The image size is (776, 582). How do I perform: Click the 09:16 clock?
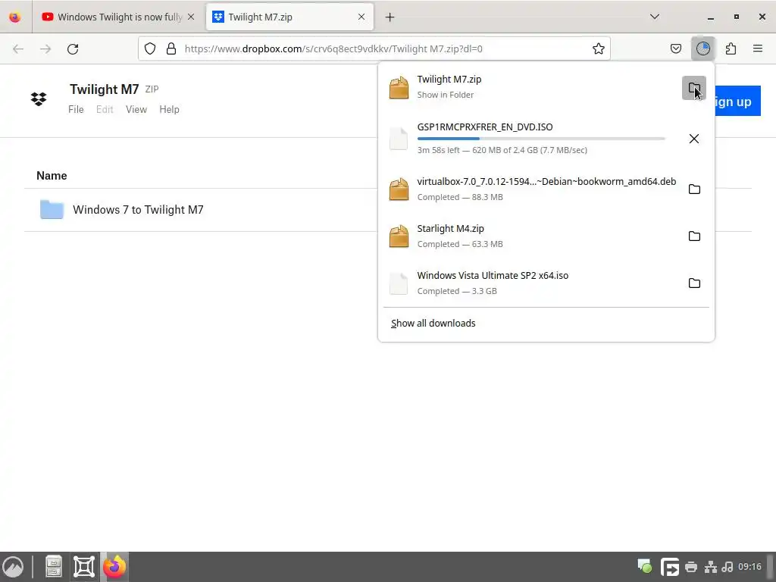coord(749,567)
